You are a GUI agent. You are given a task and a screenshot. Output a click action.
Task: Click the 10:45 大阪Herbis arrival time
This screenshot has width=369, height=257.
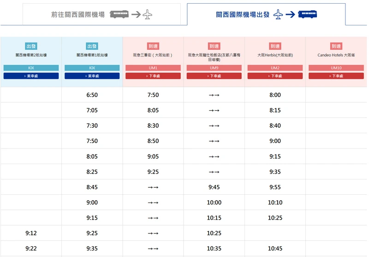point(275,249)
